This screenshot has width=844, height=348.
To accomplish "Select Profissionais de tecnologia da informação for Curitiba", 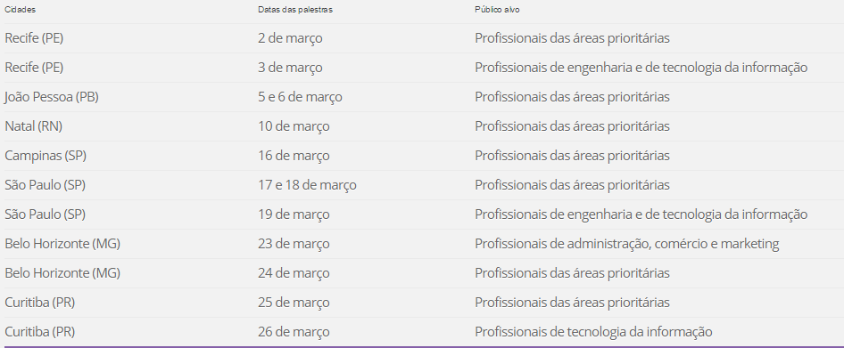I will tap(593, 332).
